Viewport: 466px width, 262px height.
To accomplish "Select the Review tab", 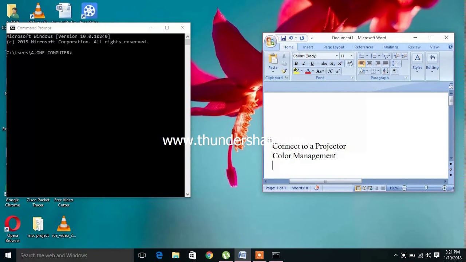I will point(414,47).
